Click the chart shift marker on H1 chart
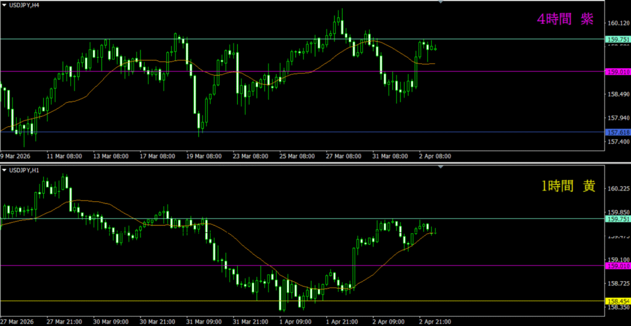Viewport: 631px width, 326px height. 440,166
